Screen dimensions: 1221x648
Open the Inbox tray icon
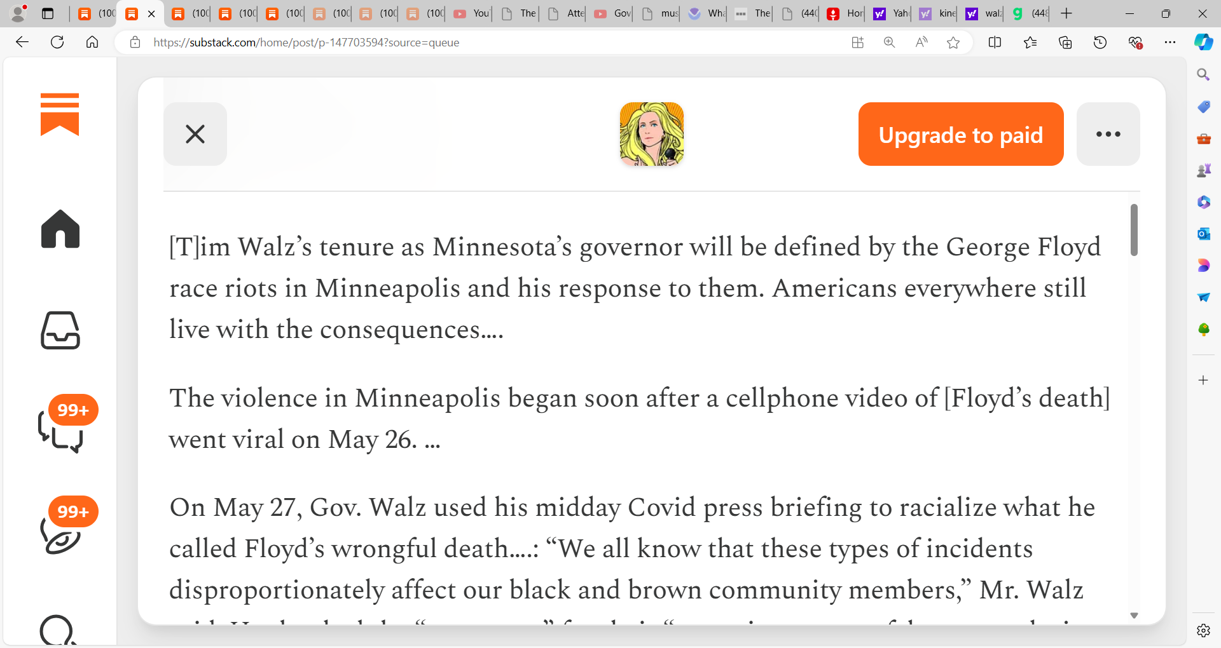click(x=60, y=330)
